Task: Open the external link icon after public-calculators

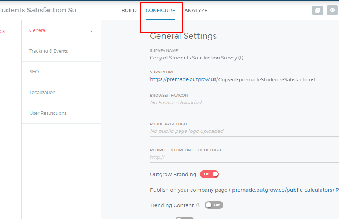Action: (x=337, y=190)
